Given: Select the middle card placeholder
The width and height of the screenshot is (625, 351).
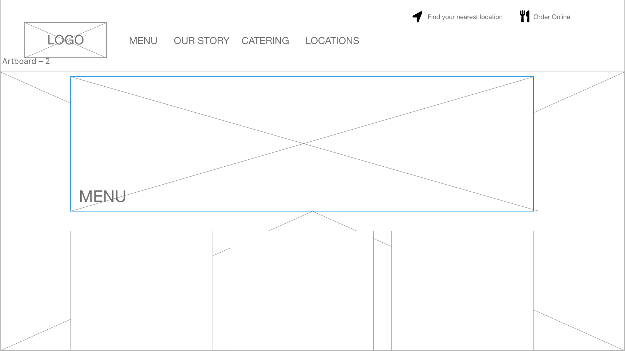Looking at the screenshot, I should [x=302, y=290].
